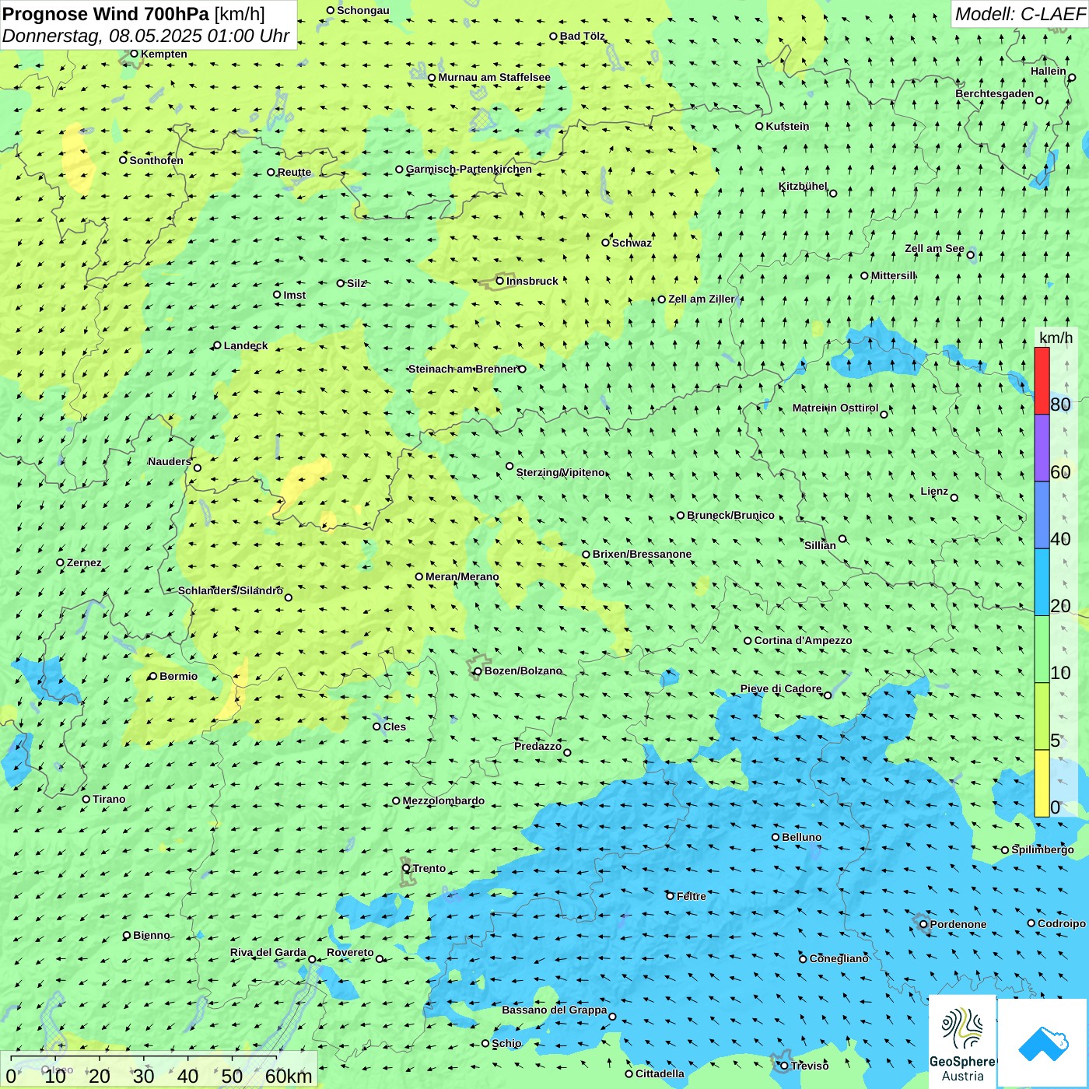The width and height of the screenshot is (1089, 1089).
Task: Select the Brixen/Bressanone label
Action: tap(642, 554)
